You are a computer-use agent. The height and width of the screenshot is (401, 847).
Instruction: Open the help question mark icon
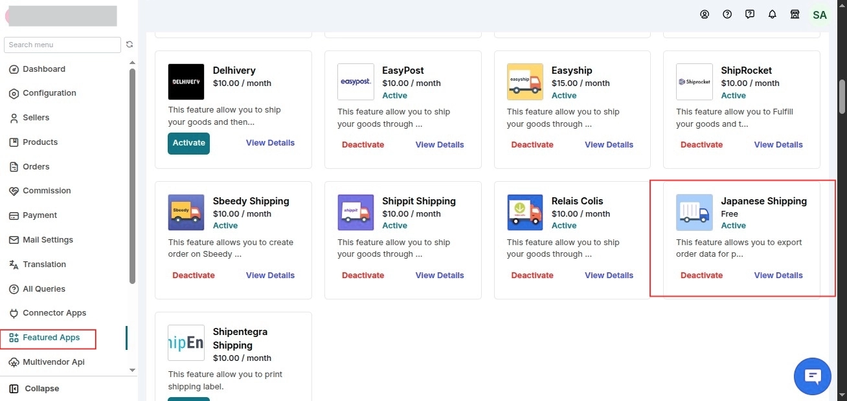pos(727,14)
